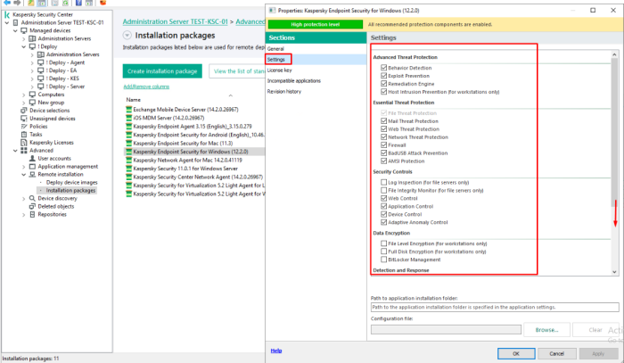This screenshot has height=363, width=624.
Task: Enable Log Inspection for file servers
Action: tap(383, 182)
